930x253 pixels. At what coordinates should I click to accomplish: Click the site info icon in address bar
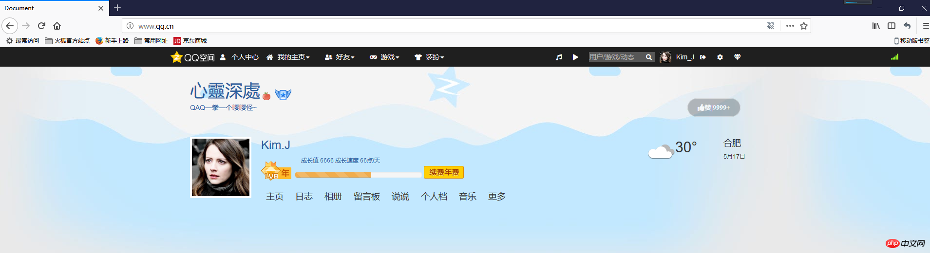[x=130, y=26]
